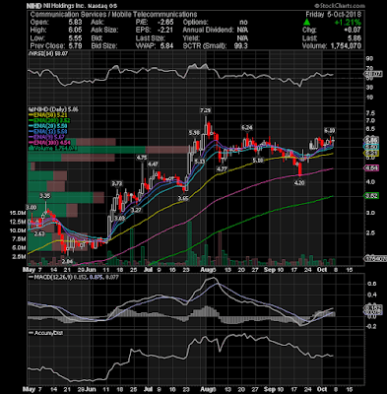Click the Open price 5.83
387x394 pixels.
point(76,23)
